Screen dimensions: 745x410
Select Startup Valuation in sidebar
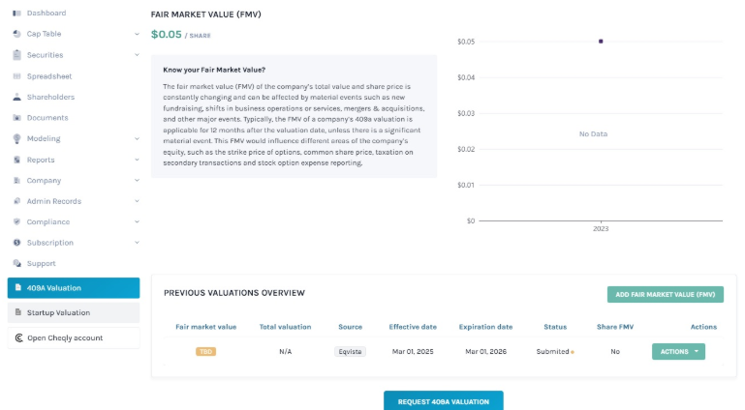[x=74, y=313]
